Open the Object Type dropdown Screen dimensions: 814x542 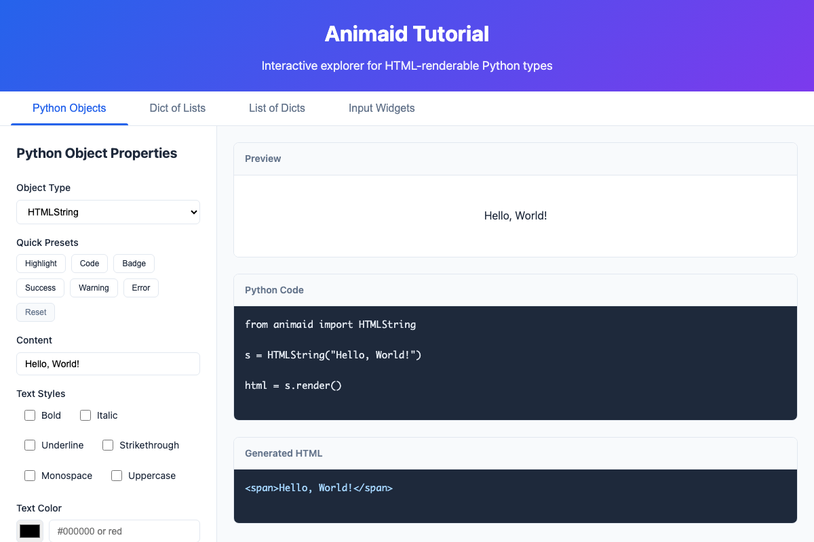tap(108, 212)
